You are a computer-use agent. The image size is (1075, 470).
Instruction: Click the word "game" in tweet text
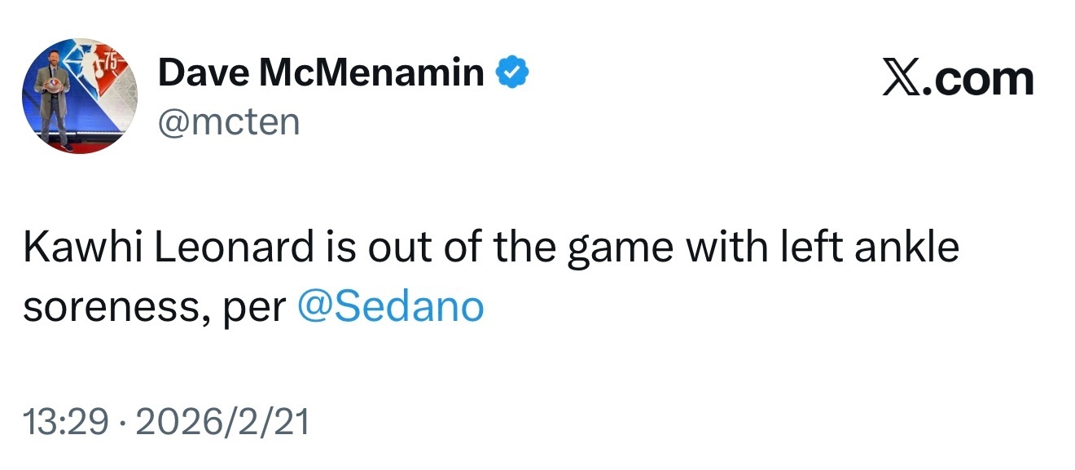(621, 248)
